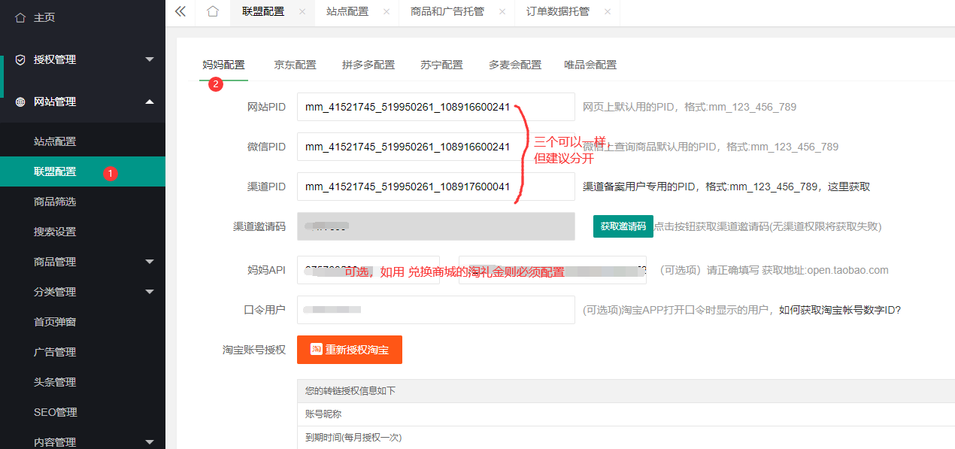
Task: Close the 联盟配置 tab
Action: coord(302,11)
